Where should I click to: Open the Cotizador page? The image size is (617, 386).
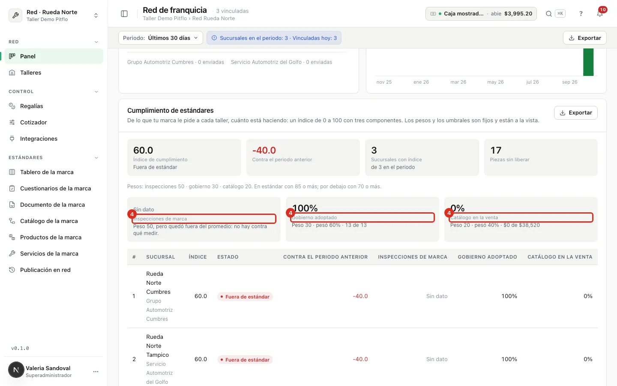[x=54, y=122]
